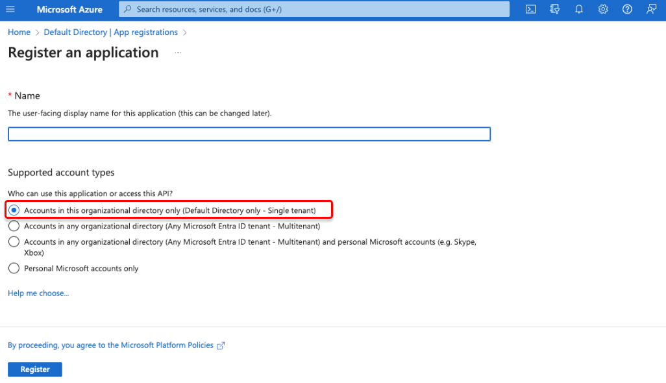Open directories and subscriptions filter

554,9
